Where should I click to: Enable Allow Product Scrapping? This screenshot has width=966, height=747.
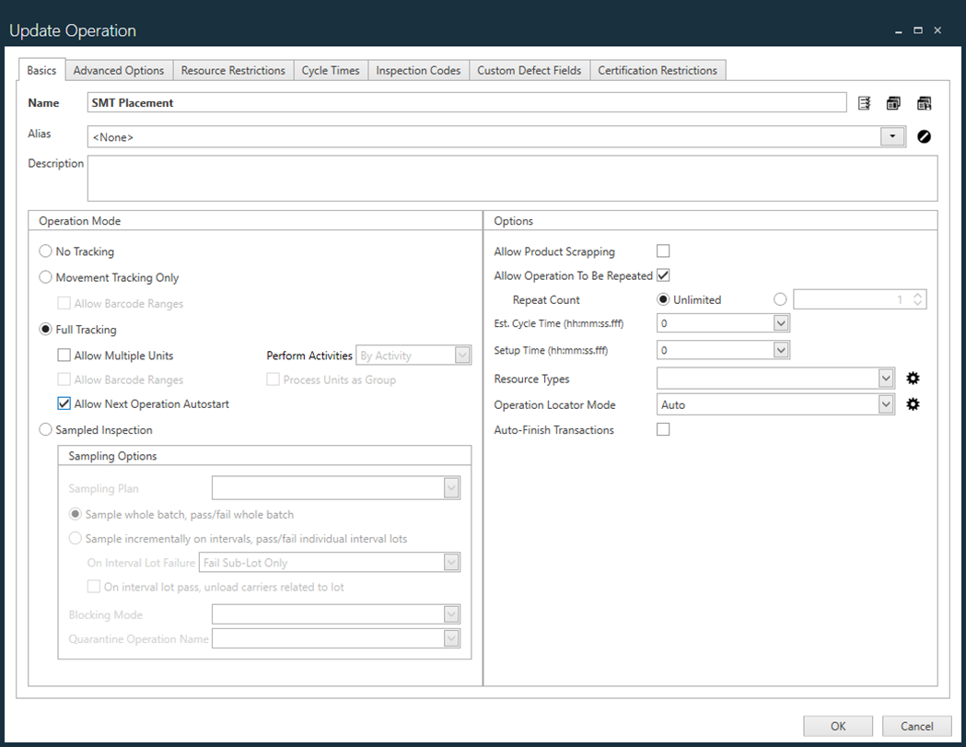(x=663, y=251)
